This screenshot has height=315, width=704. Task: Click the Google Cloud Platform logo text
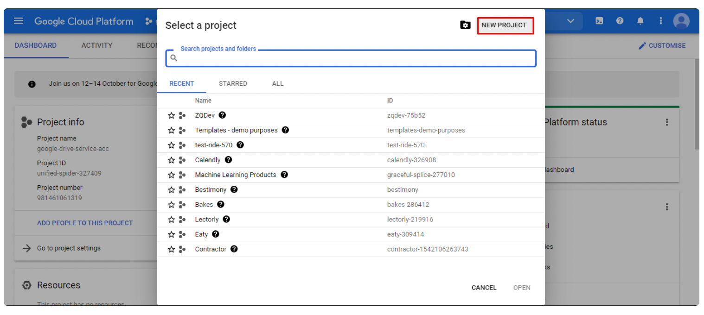coord(84,21)
